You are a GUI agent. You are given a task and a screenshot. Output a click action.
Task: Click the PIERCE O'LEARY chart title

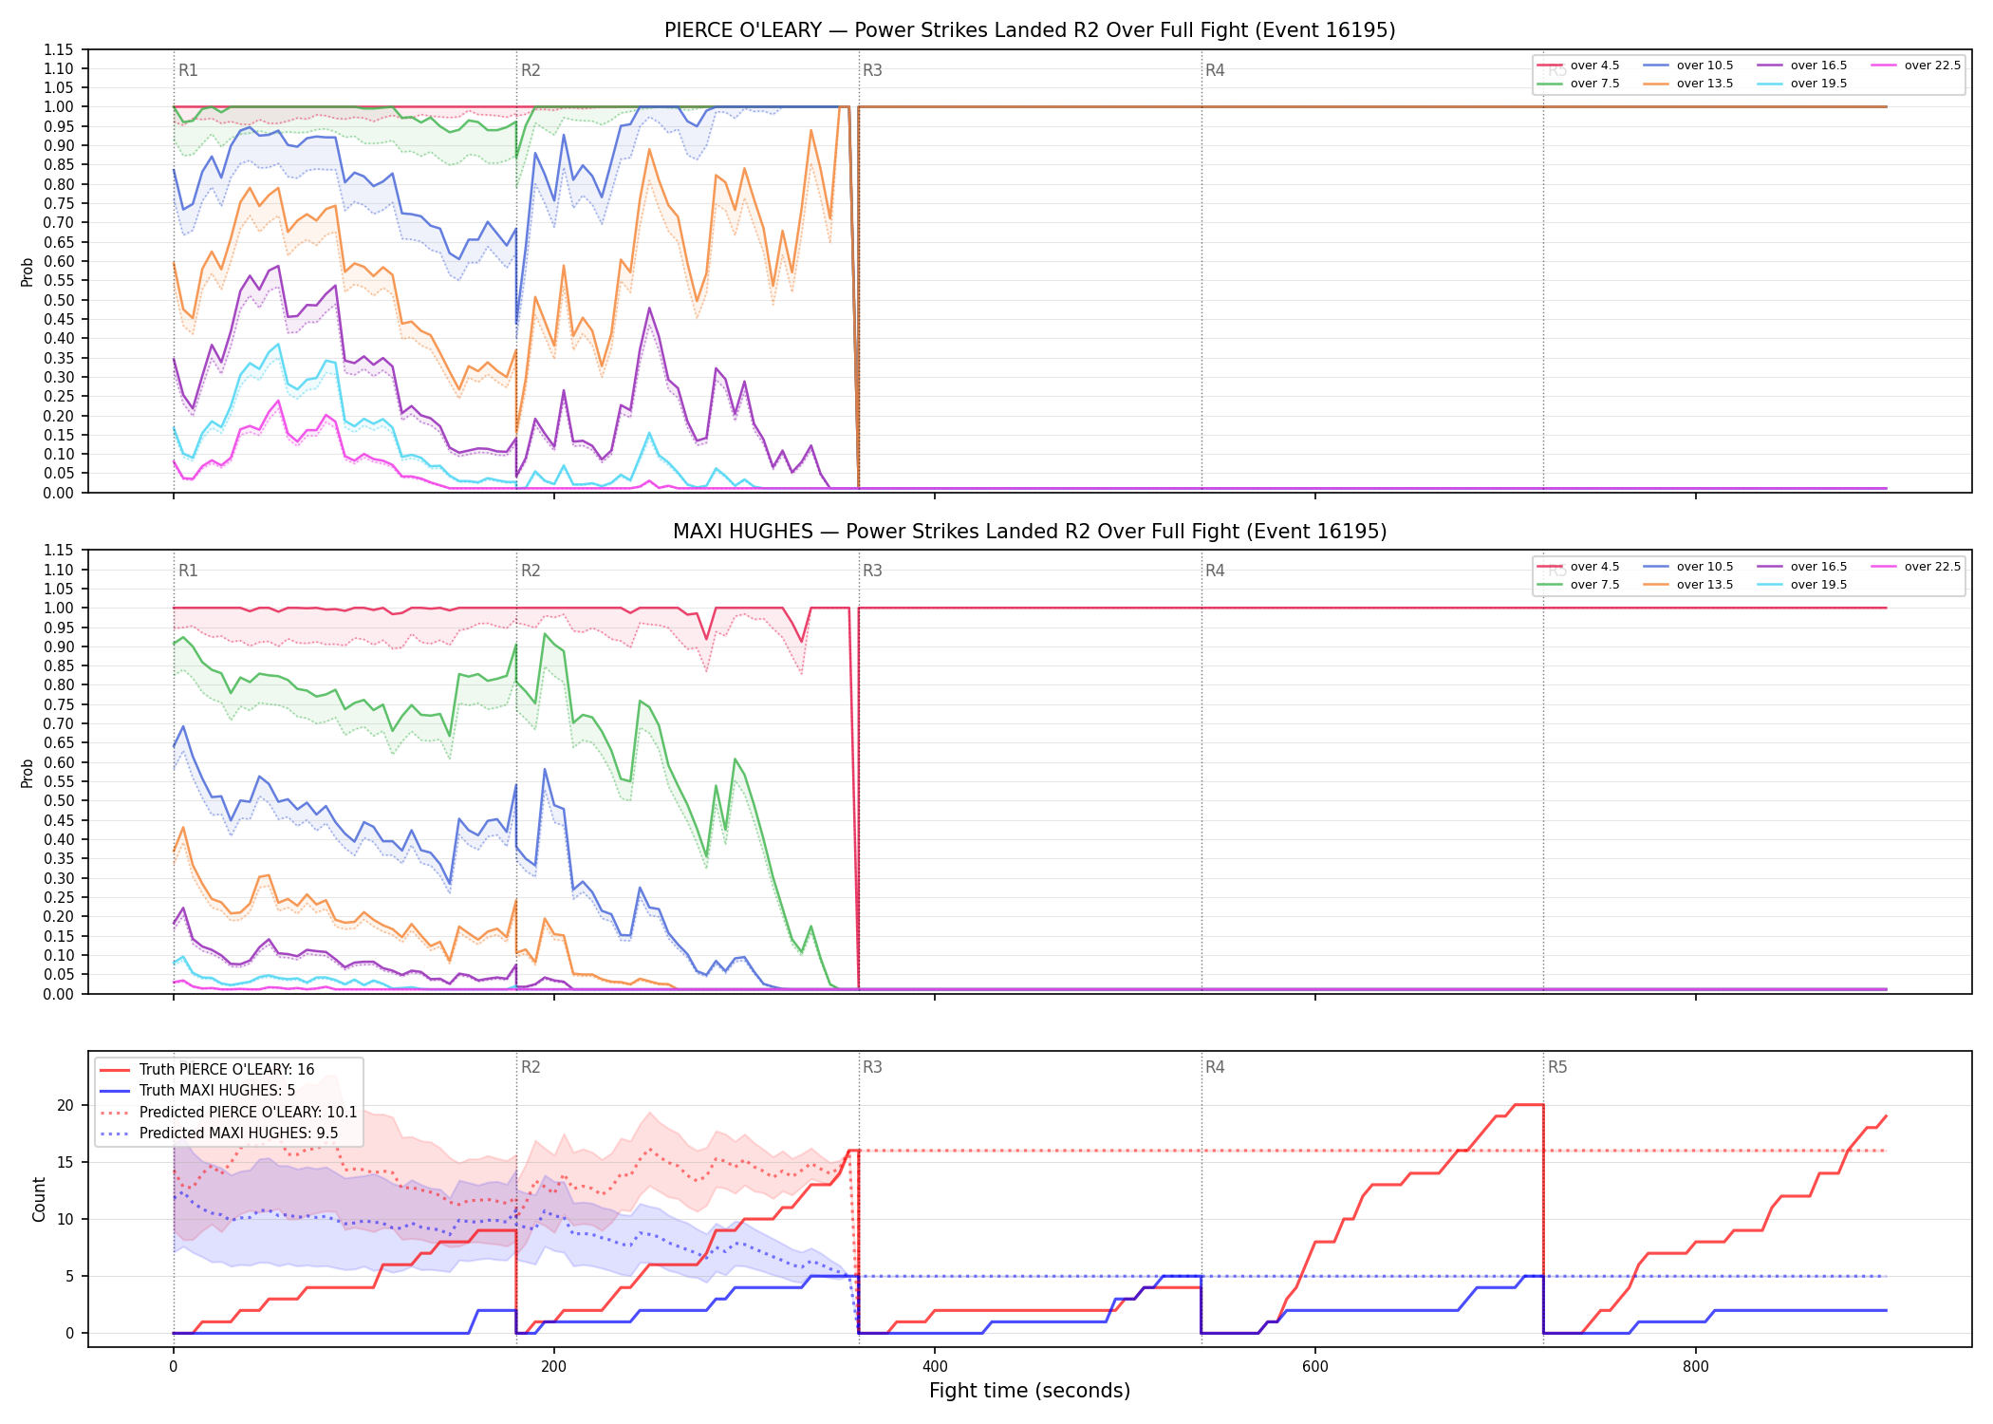[x=1030, y=30]
